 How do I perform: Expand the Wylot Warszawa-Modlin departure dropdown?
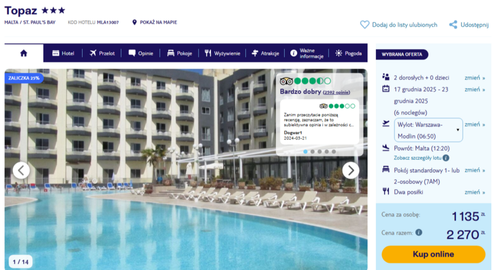[x=428, y=130]
